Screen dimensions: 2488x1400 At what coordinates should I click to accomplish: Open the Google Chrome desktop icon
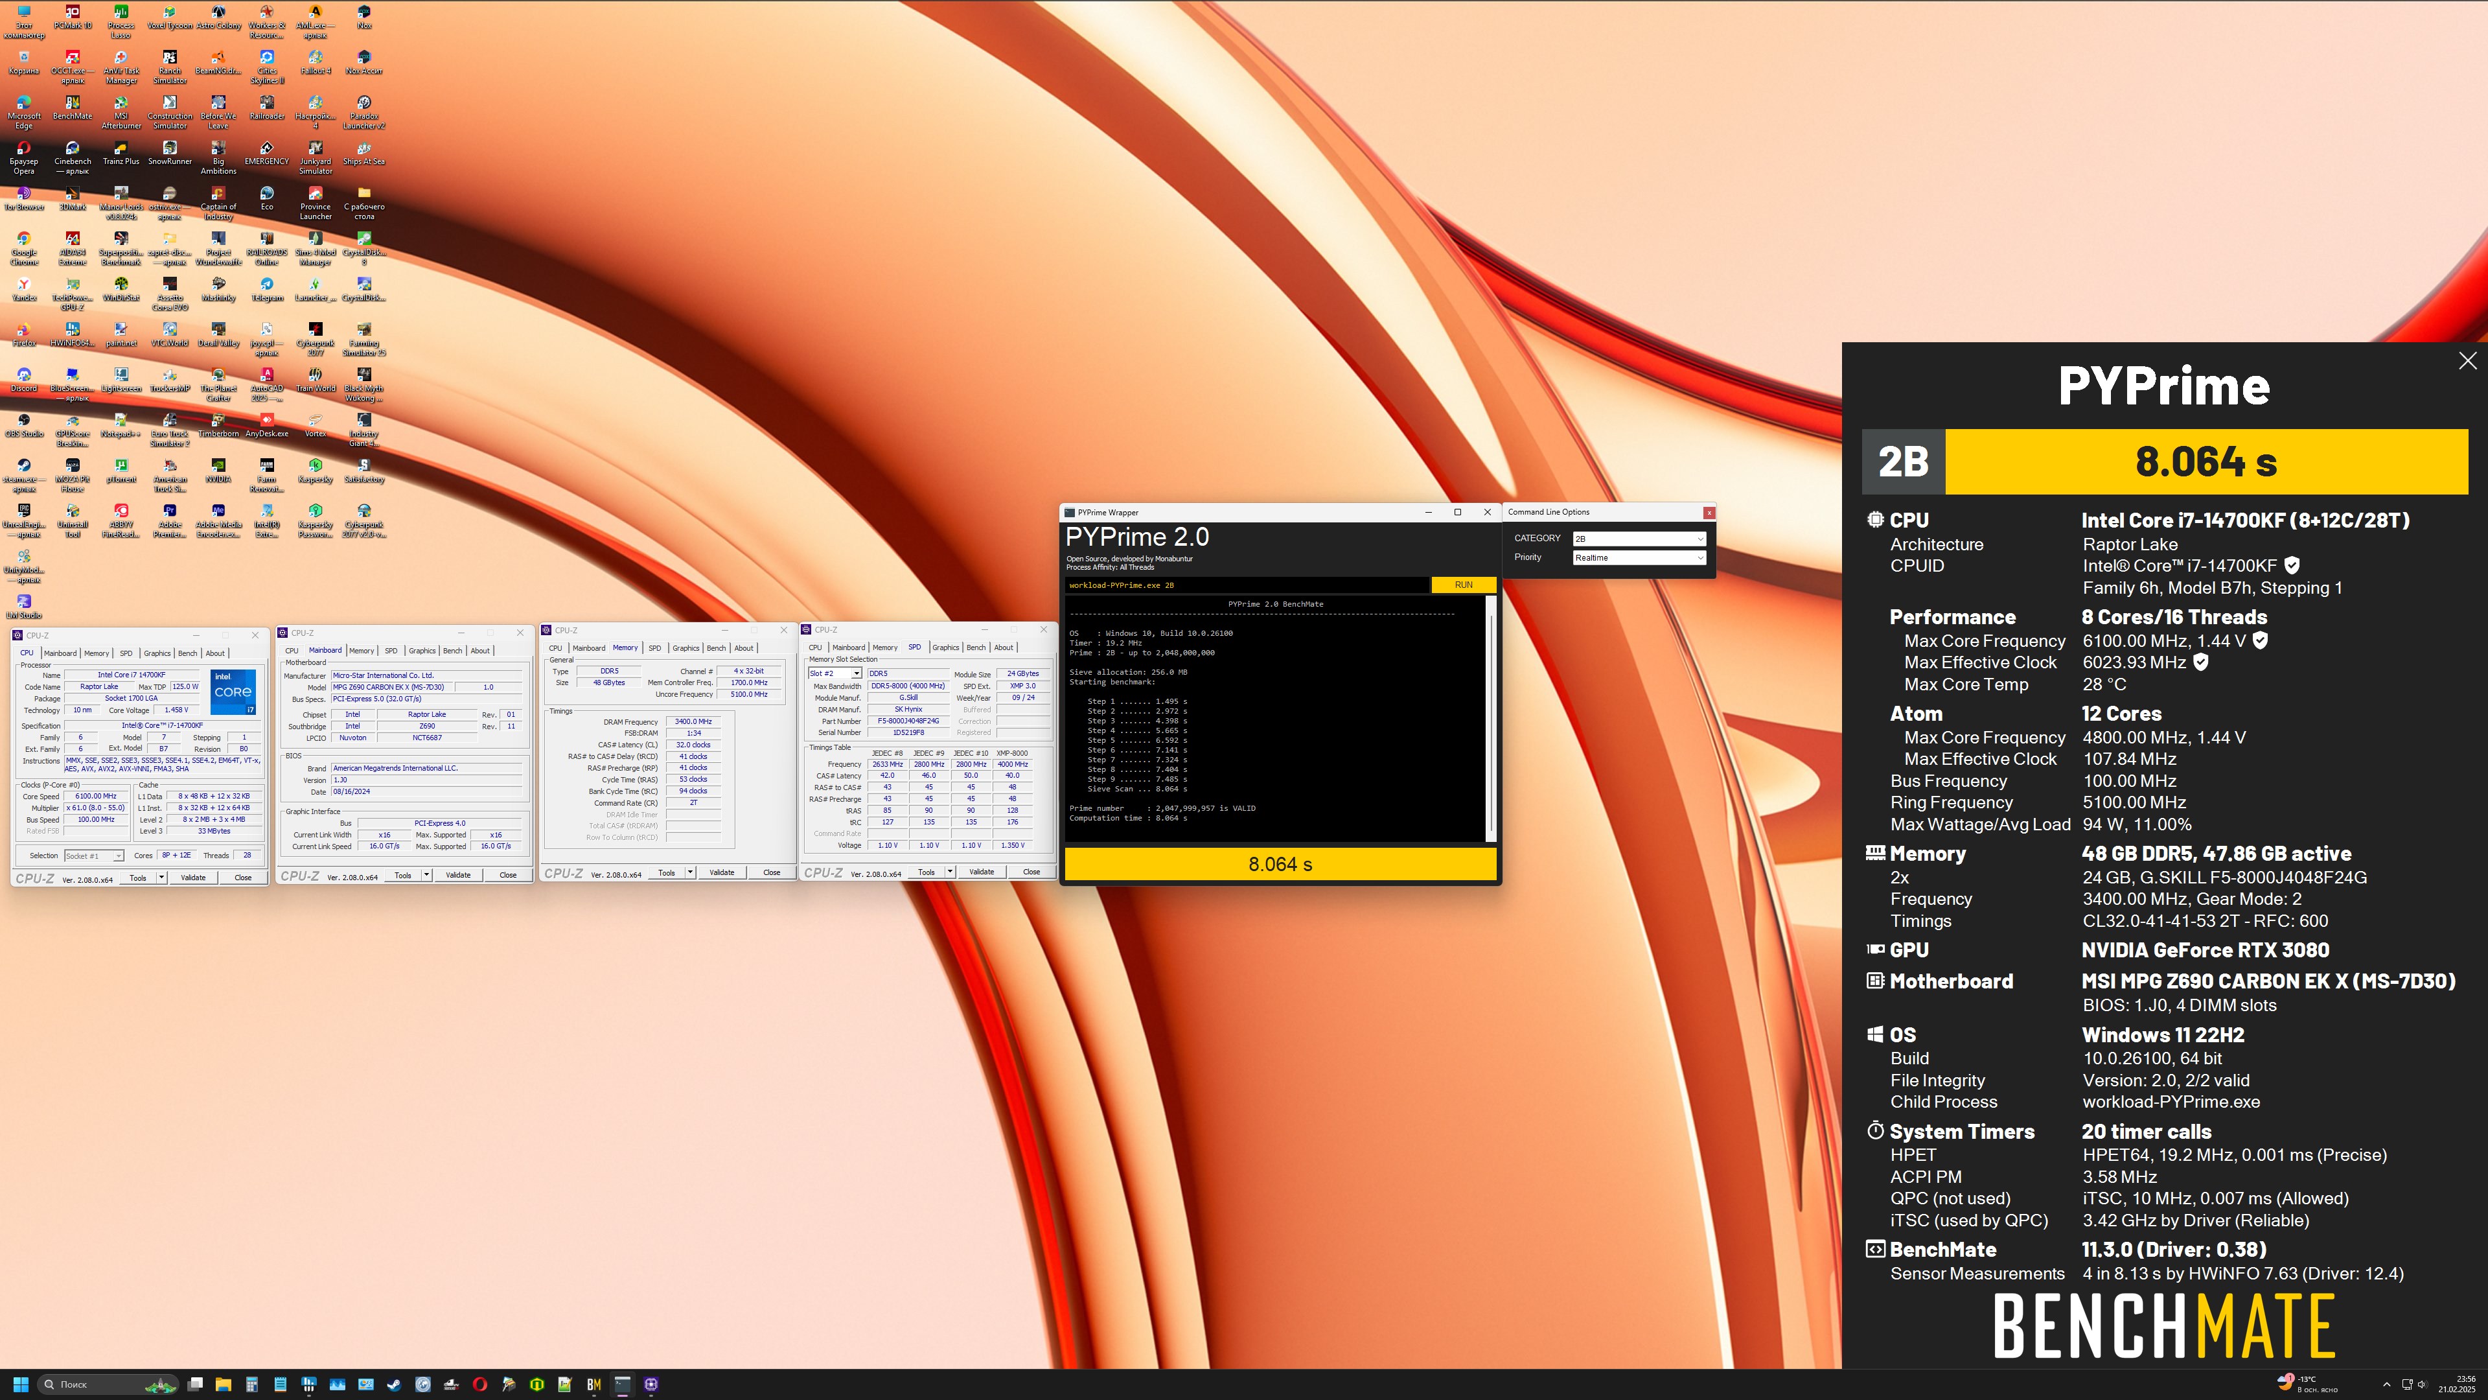click(24, 248)
